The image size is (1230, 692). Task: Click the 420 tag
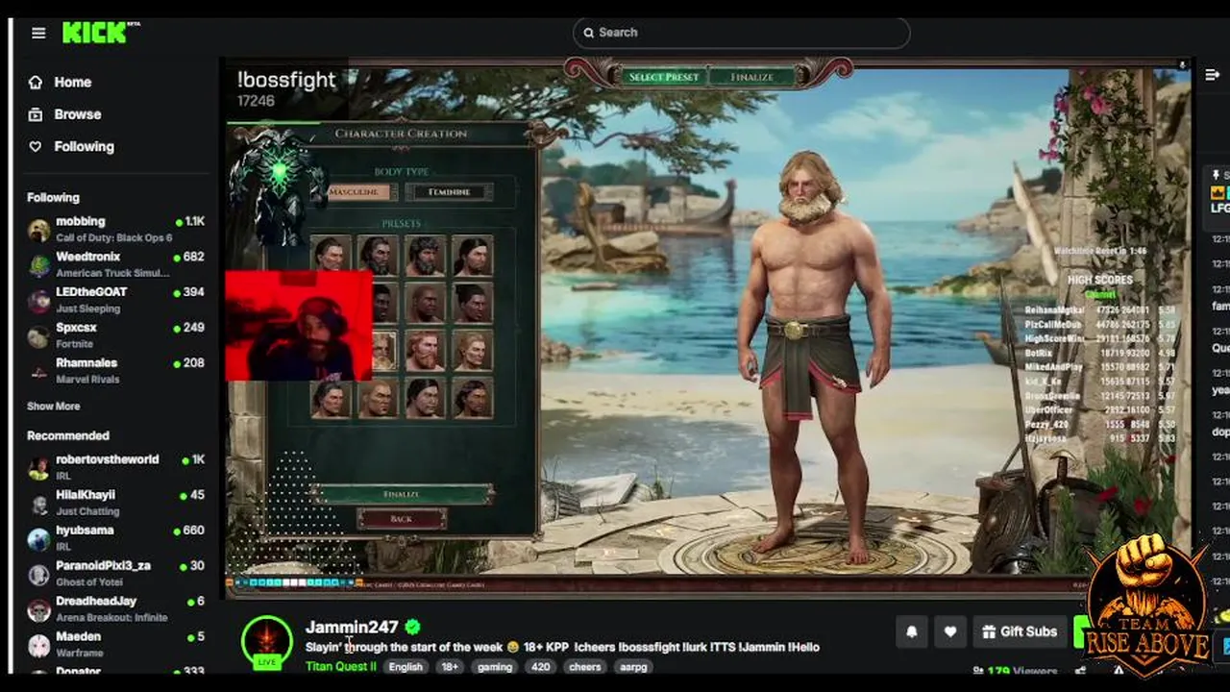pos(541,667)
